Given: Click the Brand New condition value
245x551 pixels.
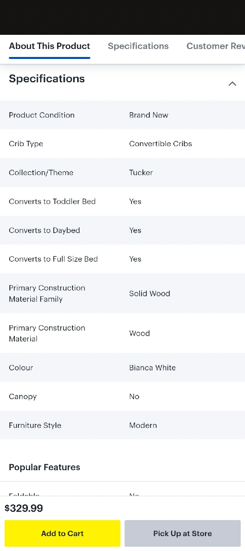Looking at the screenshot, I should pos(149,115).
